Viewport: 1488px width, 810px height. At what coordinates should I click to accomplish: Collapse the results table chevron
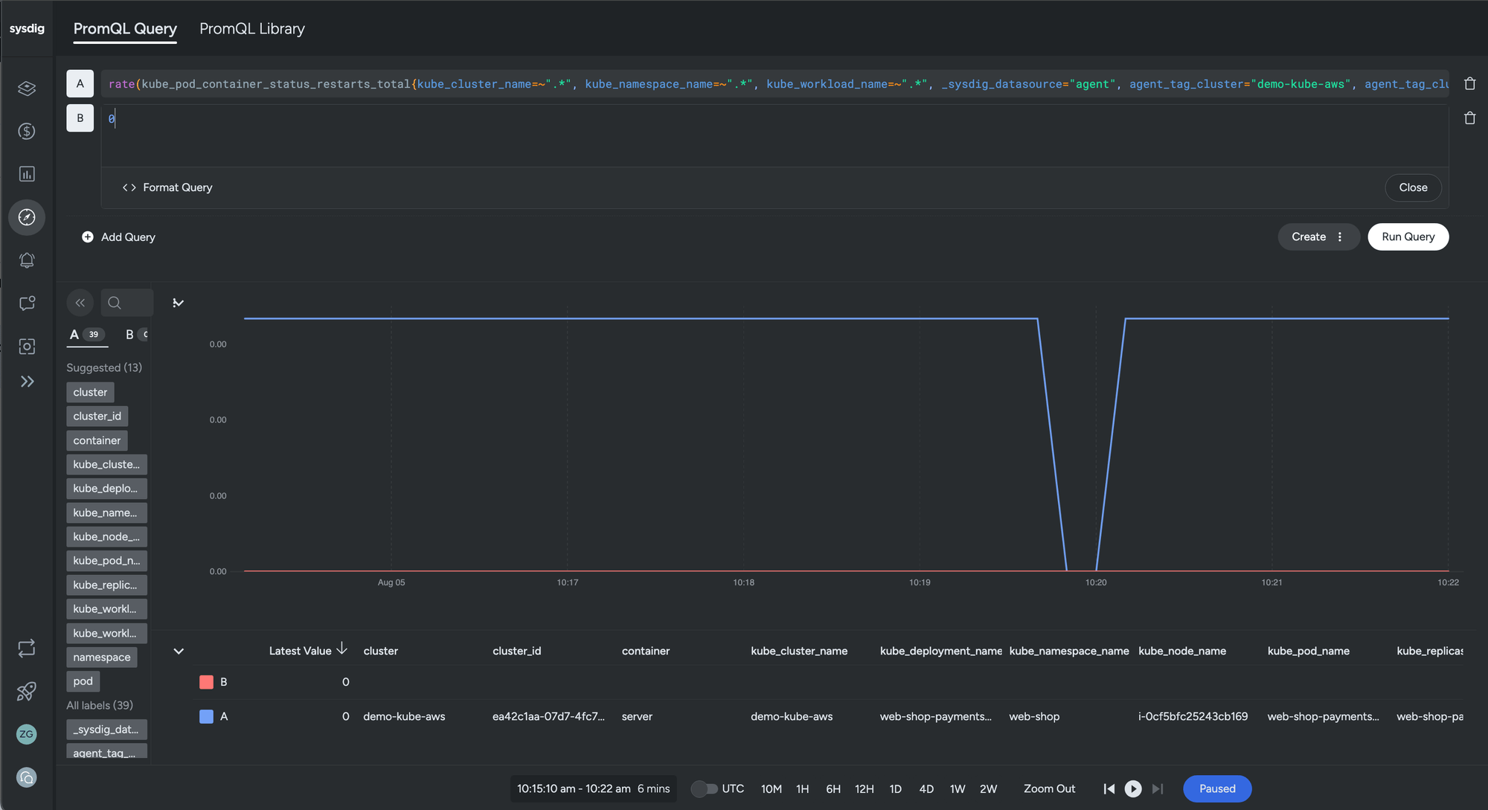179,651
